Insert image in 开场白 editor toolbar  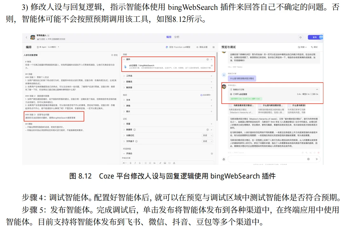[165, 163]
